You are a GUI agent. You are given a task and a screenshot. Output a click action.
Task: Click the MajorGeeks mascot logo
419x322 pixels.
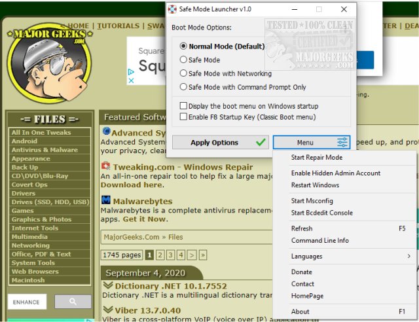tap(49, 63)
